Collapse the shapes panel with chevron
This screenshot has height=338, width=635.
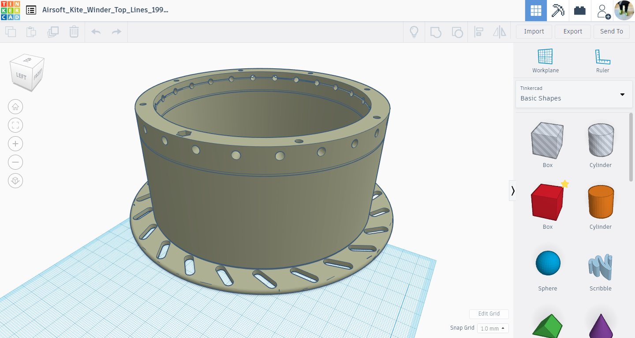tap(512, 190)
